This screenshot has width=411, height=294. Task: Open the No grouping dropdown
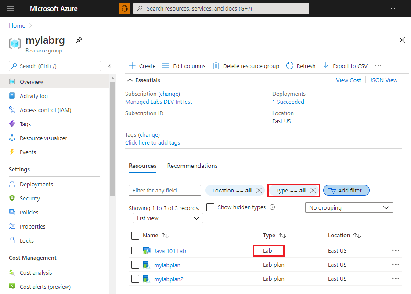(x=349, y=208)
